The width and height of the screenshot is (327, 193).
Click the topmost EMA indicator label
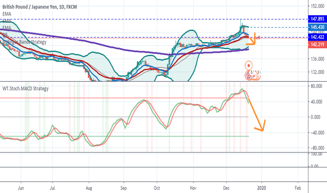tap(7, 14)
